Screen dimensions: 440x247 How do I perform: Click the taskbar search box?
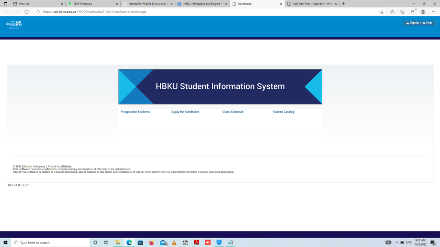tap(51, 243)
